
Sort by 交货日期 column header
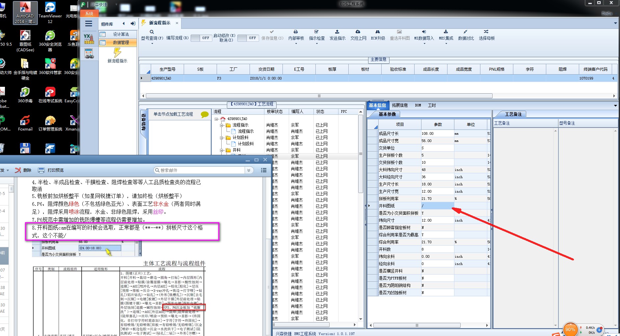pos(266,69)
